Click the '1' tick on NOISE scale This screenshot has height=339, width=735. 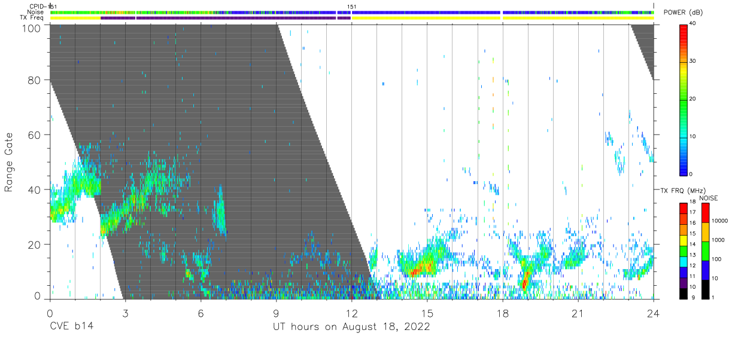point(714,297)
